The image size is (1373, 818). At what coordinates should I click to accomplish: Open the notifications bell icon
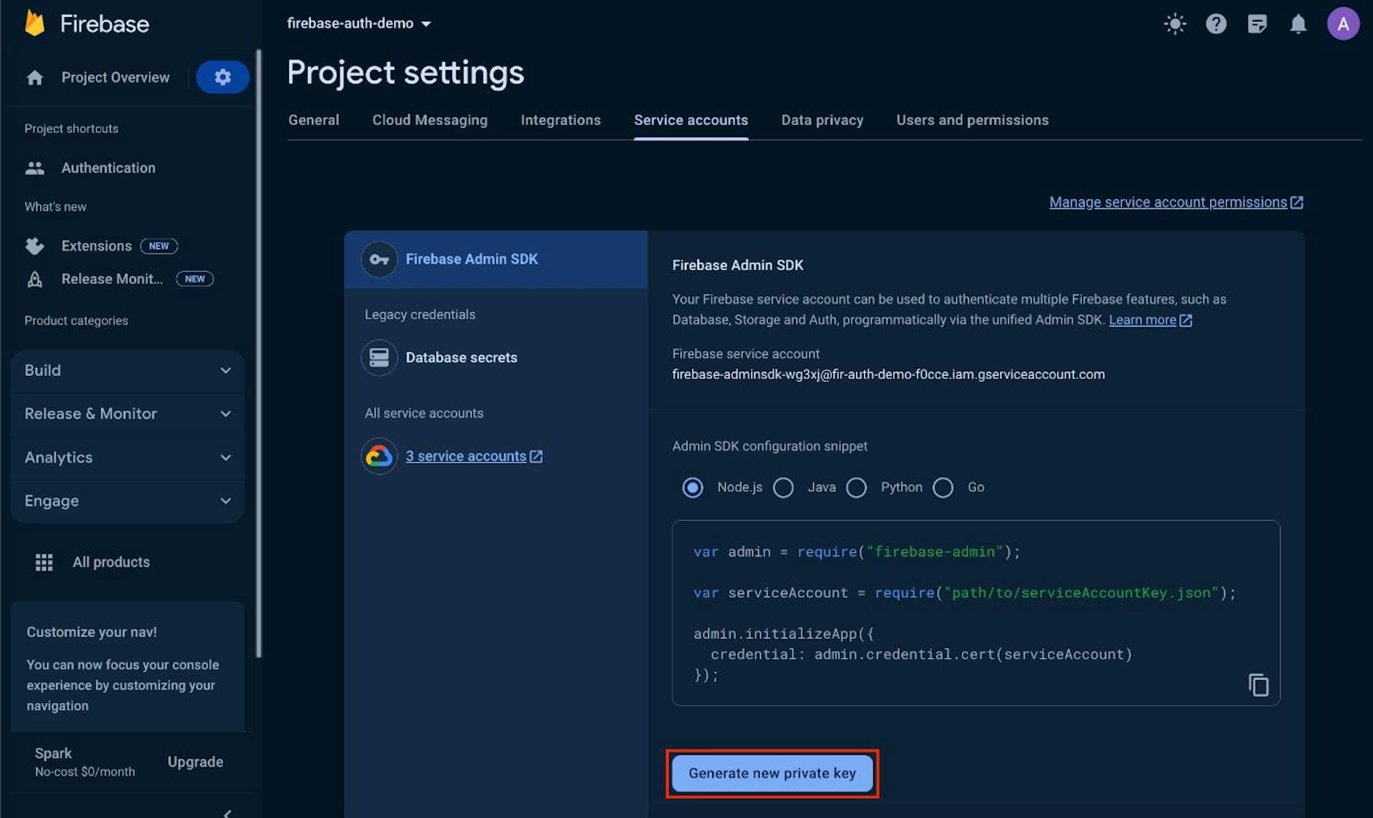pyautogui.click(x=1299, y=24)
